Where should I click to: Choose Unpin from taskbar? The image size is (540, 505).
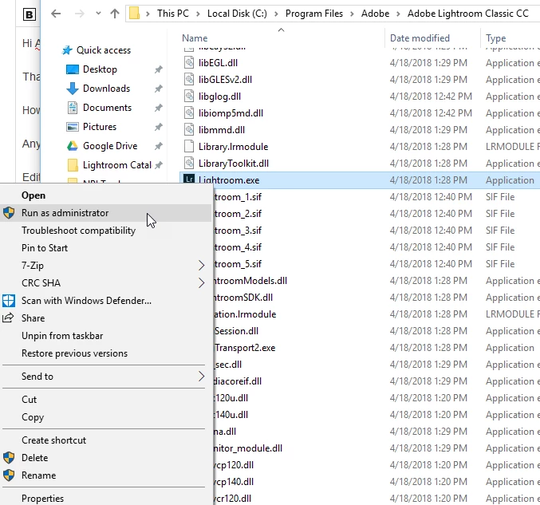[x=62, y=336]
